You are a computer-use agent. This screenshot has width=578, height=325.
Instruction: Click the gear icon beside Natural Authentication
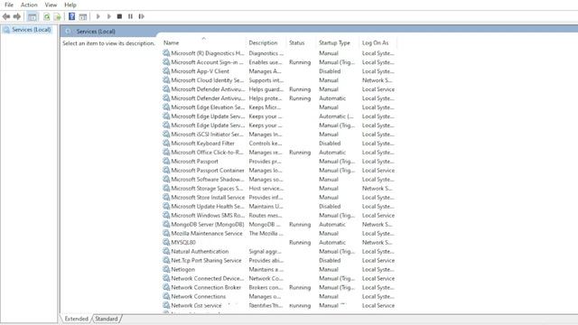pyautogui.click(x=166, y=251)
